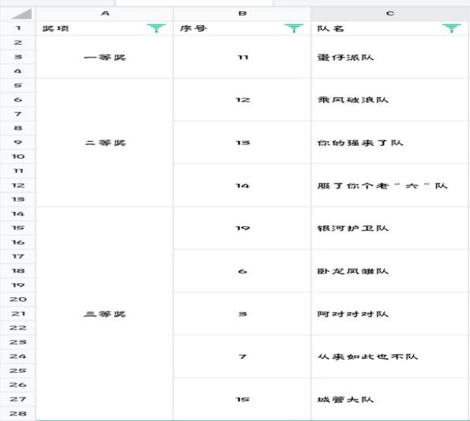Select the merged 一等奖 cell
This screenshot has height=421, width=470.
coord(105,57)
